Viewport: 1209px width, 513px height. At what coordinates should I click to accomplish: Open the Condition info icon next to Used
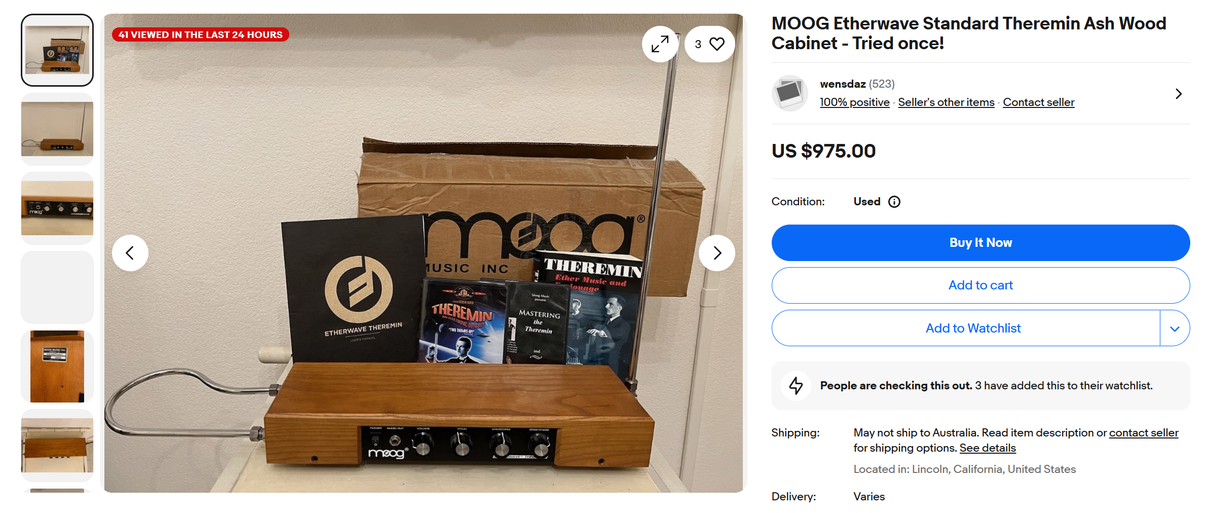point(894,202)
